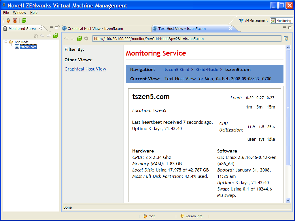
Task: Click the root user icon at the bottom
Action: [145, 216]
